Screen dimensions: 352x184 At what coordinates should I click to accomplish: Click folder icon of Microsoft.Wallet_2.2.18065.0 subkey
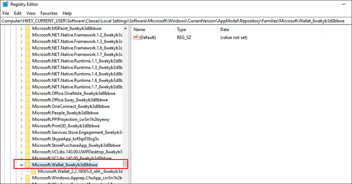point(34,171)
